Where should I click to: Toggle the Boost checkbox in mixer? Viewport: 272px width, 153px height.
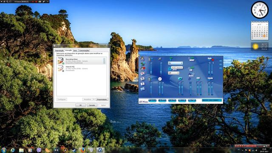click(193, 74)
